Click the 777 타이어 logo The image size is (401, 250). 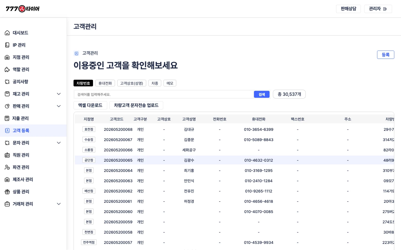[x=23, y=9]
